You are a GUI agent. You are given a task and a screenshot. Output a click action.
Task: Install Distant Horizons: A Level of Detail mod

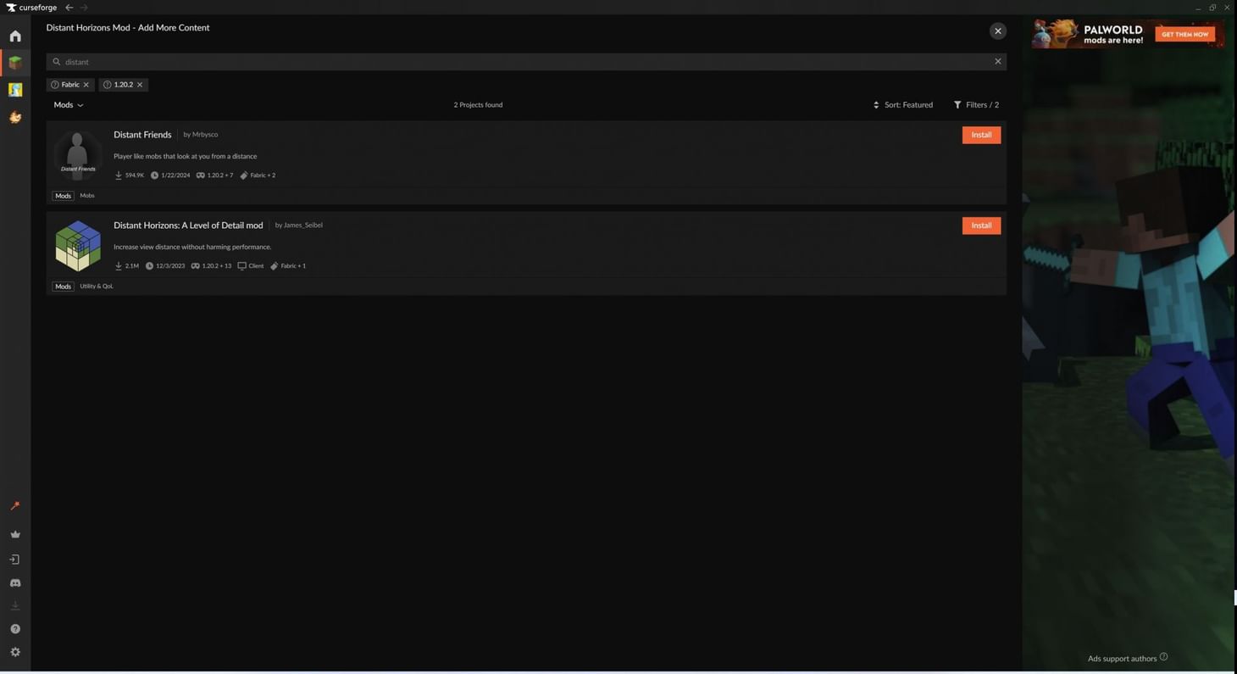click(x=981, y=226)
